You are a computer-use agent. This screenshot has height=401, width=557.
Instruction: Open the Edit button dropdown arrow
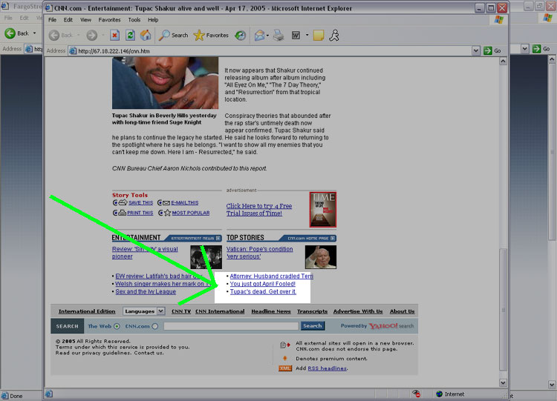307,35
